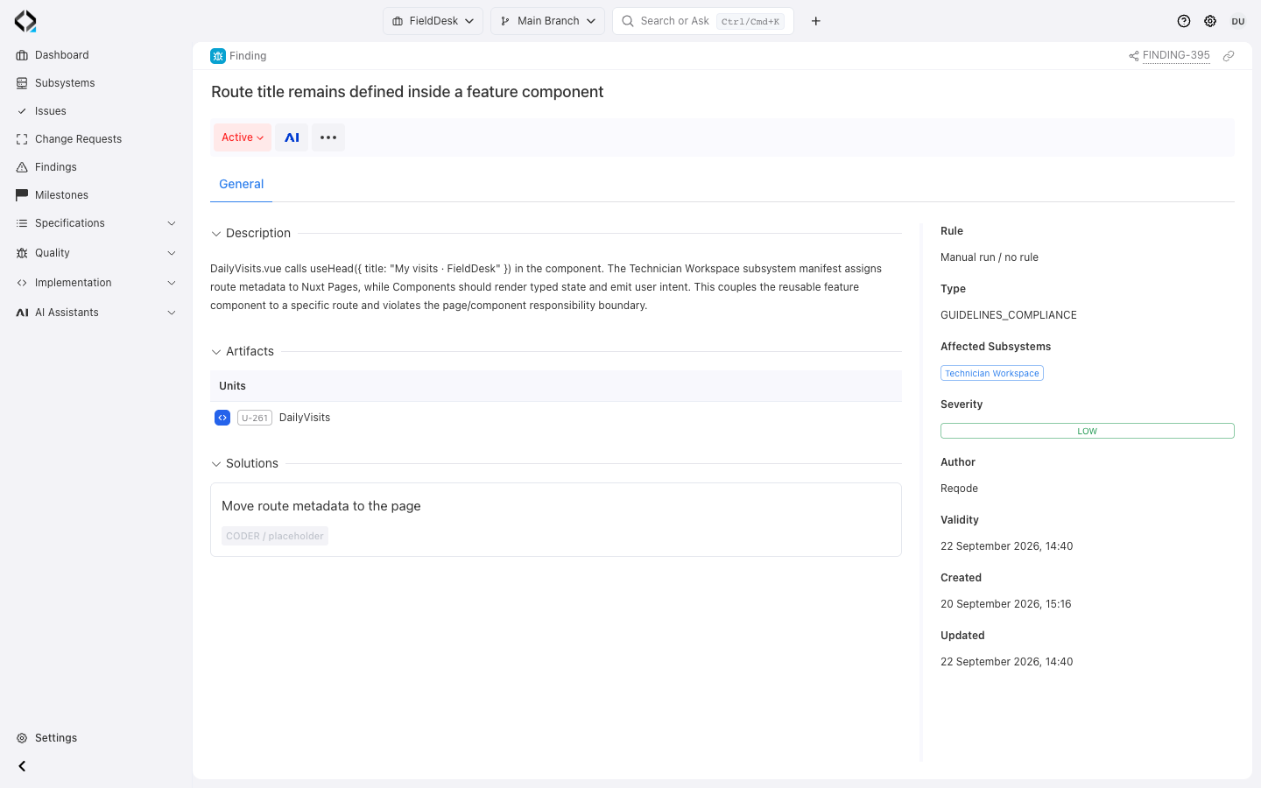The height and width of the screenshot is (788, 1261).
Task: Click the Implementation code icon in sidebar
Action: coord(22,283)
